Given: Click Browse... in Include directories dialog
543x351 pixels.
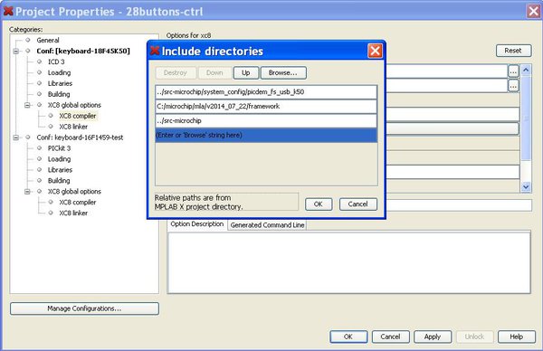Looking at the screenshot, I should pos(283,72).
